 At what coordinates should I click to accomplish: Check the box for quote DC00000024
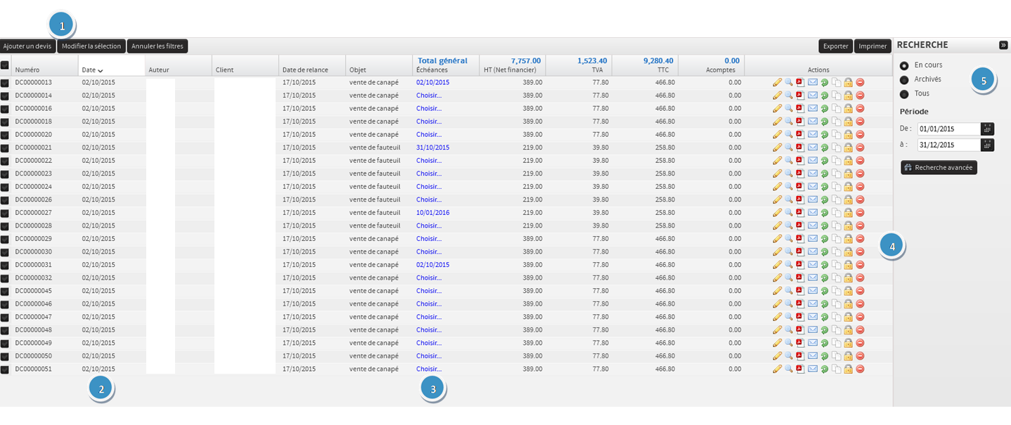click(x=5, y=187)
